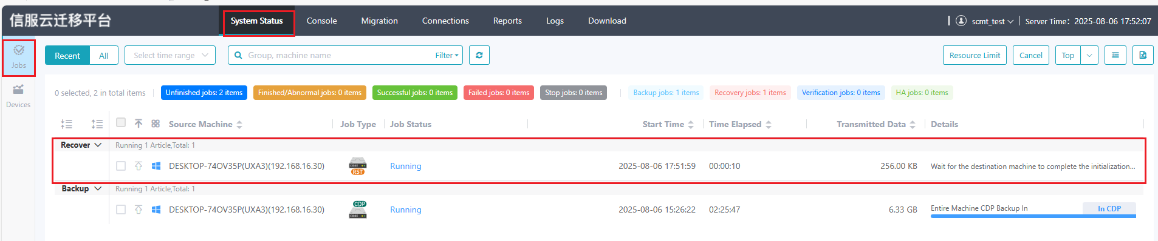Filter by Verification jobs: 0 items

tap(841, 93)
